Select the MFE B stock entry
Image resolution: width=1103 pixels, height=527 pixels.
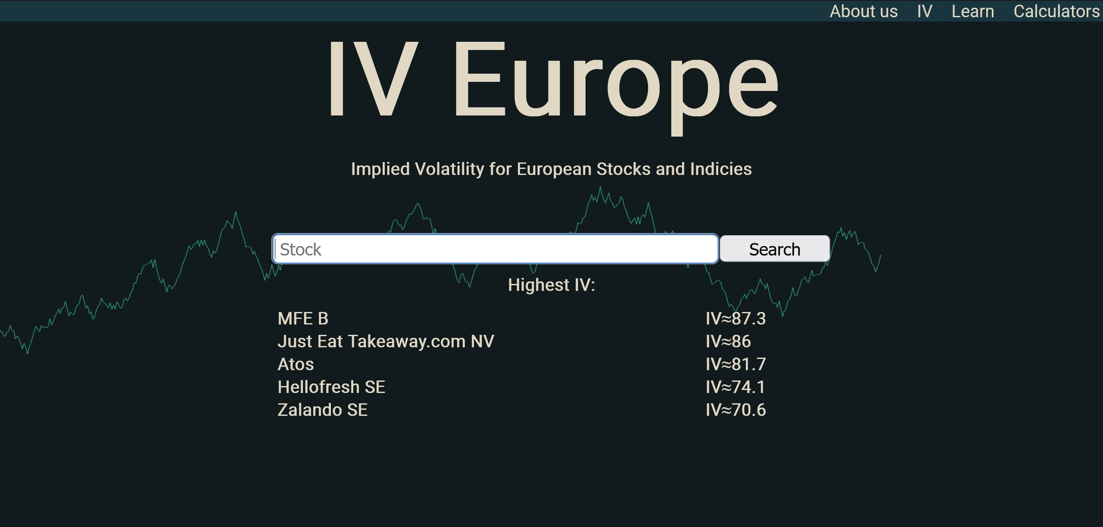302,318
